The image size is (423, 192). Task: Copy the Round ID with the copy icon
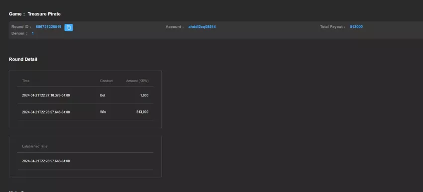point(69,27)
